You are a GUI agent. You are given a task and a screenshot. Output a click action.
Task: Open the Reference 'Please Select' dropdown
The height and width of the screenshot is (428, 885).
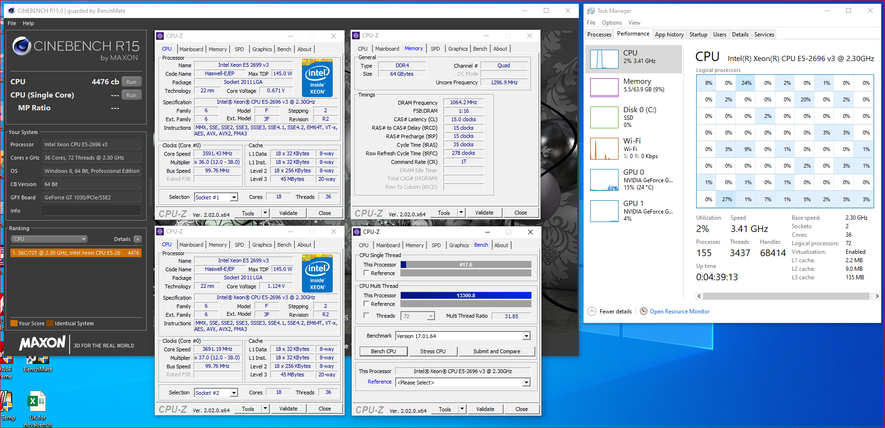point(526,383)
